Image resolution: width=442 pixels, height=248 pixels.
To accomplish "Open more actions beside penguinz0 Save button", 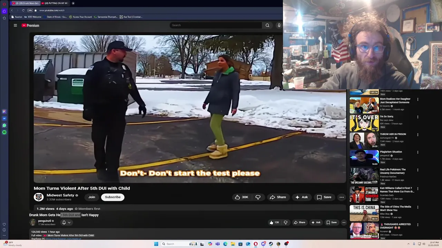I will [344, 223].
